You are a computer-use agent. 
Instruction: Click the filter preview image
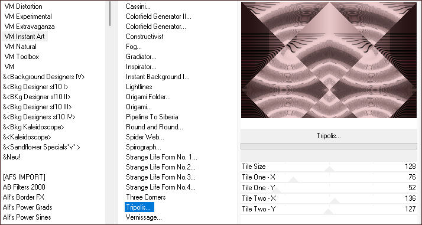point(329,60)
